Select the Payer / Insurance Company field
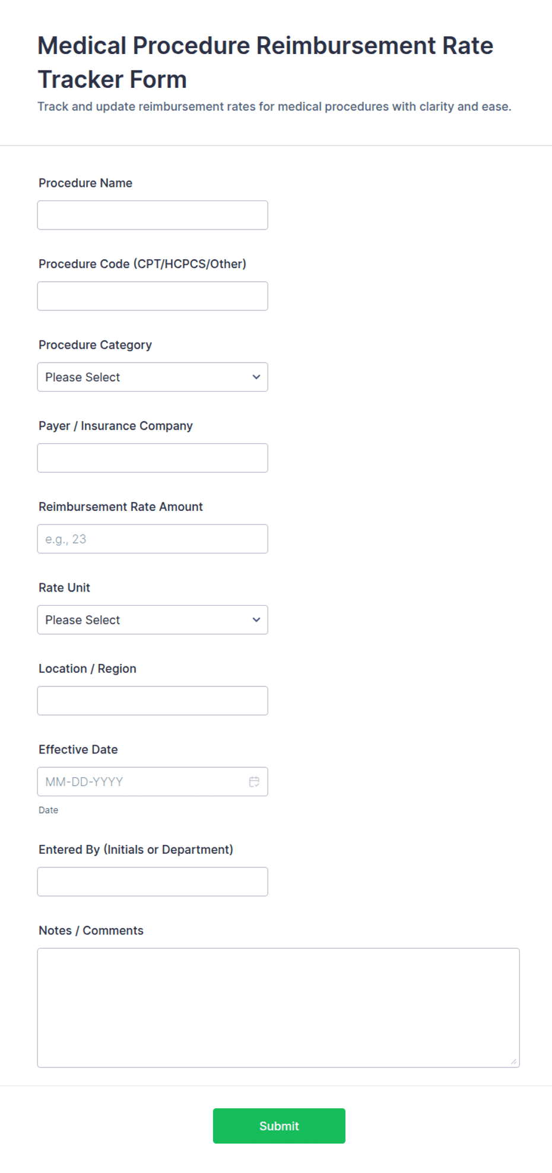 click(153, 457)
